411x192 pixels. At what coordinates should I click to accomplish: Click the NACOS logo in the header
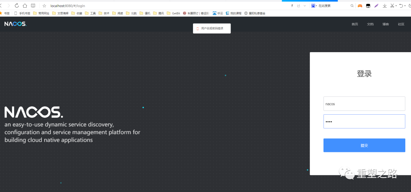tap(16, 24)
